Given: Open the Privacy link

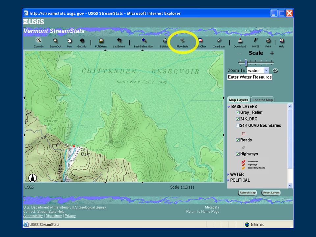Looking at the screenshot, I should (x=70, y=216).
